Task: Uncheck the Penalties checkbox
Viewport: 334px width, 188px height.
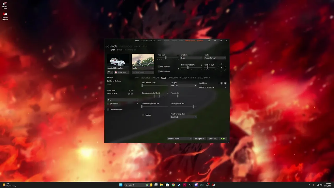Action: pyautogui.click(x=143, y=115)
